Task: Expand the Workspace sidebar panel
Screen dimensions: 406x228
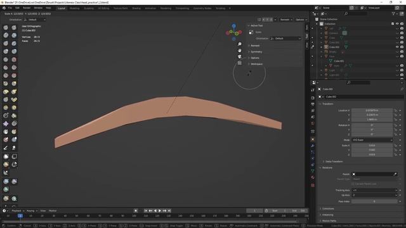Action: [x=256, y=64]
